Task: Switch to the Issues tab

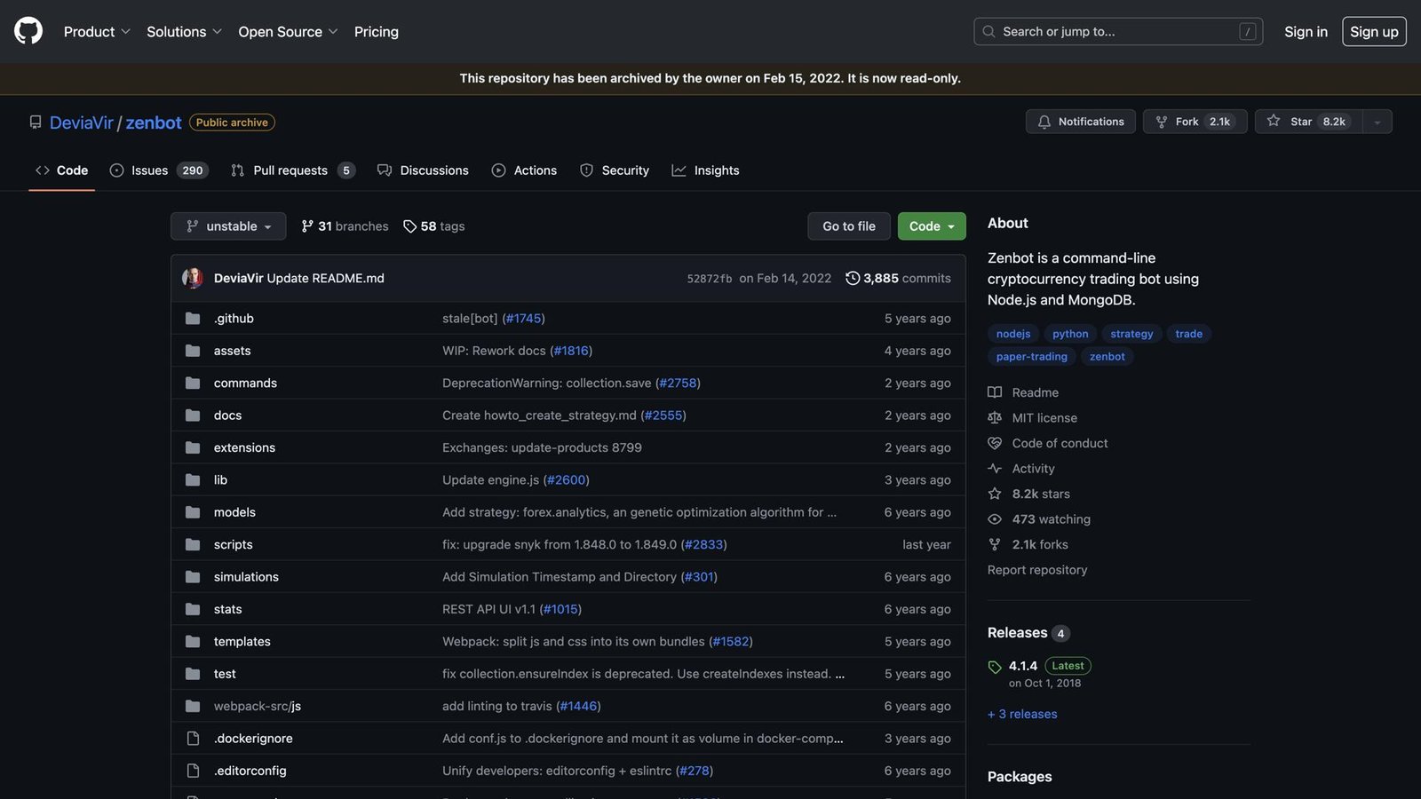Action: point(148,170)
